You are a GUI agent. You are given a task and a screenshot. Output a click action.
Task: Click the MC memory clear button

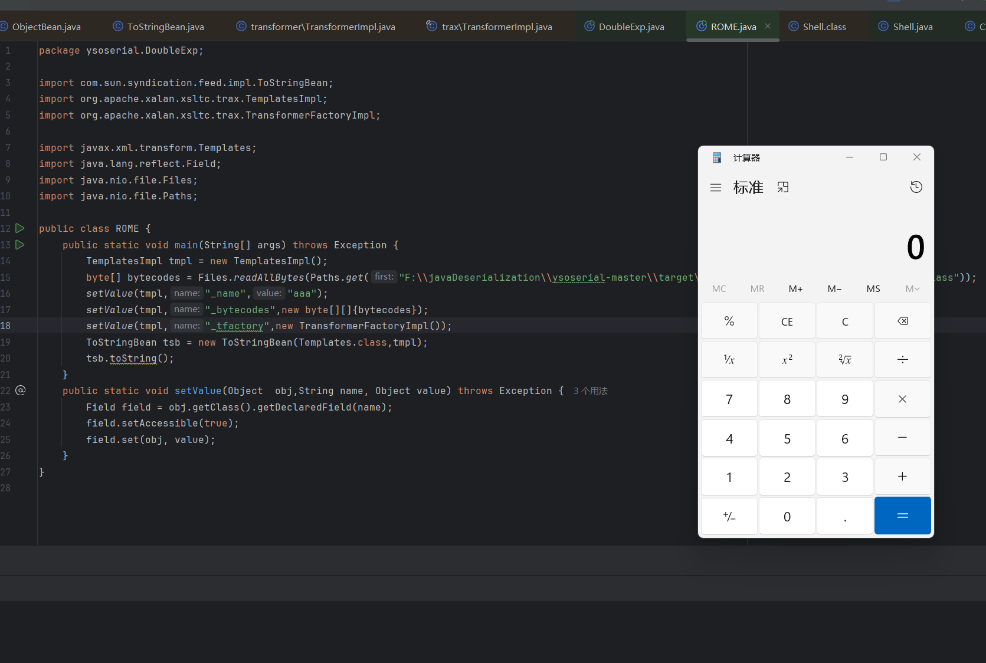click(x=719, y=288)
